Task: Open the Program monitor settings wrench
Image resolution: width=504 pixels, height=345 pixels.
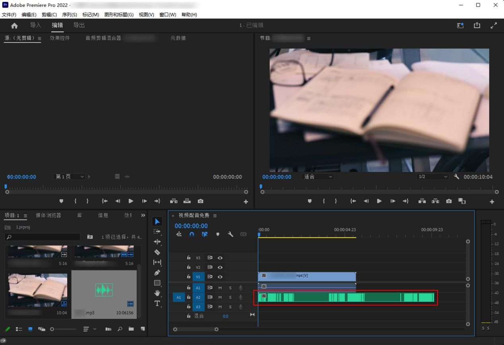Action: click(456, 177)
